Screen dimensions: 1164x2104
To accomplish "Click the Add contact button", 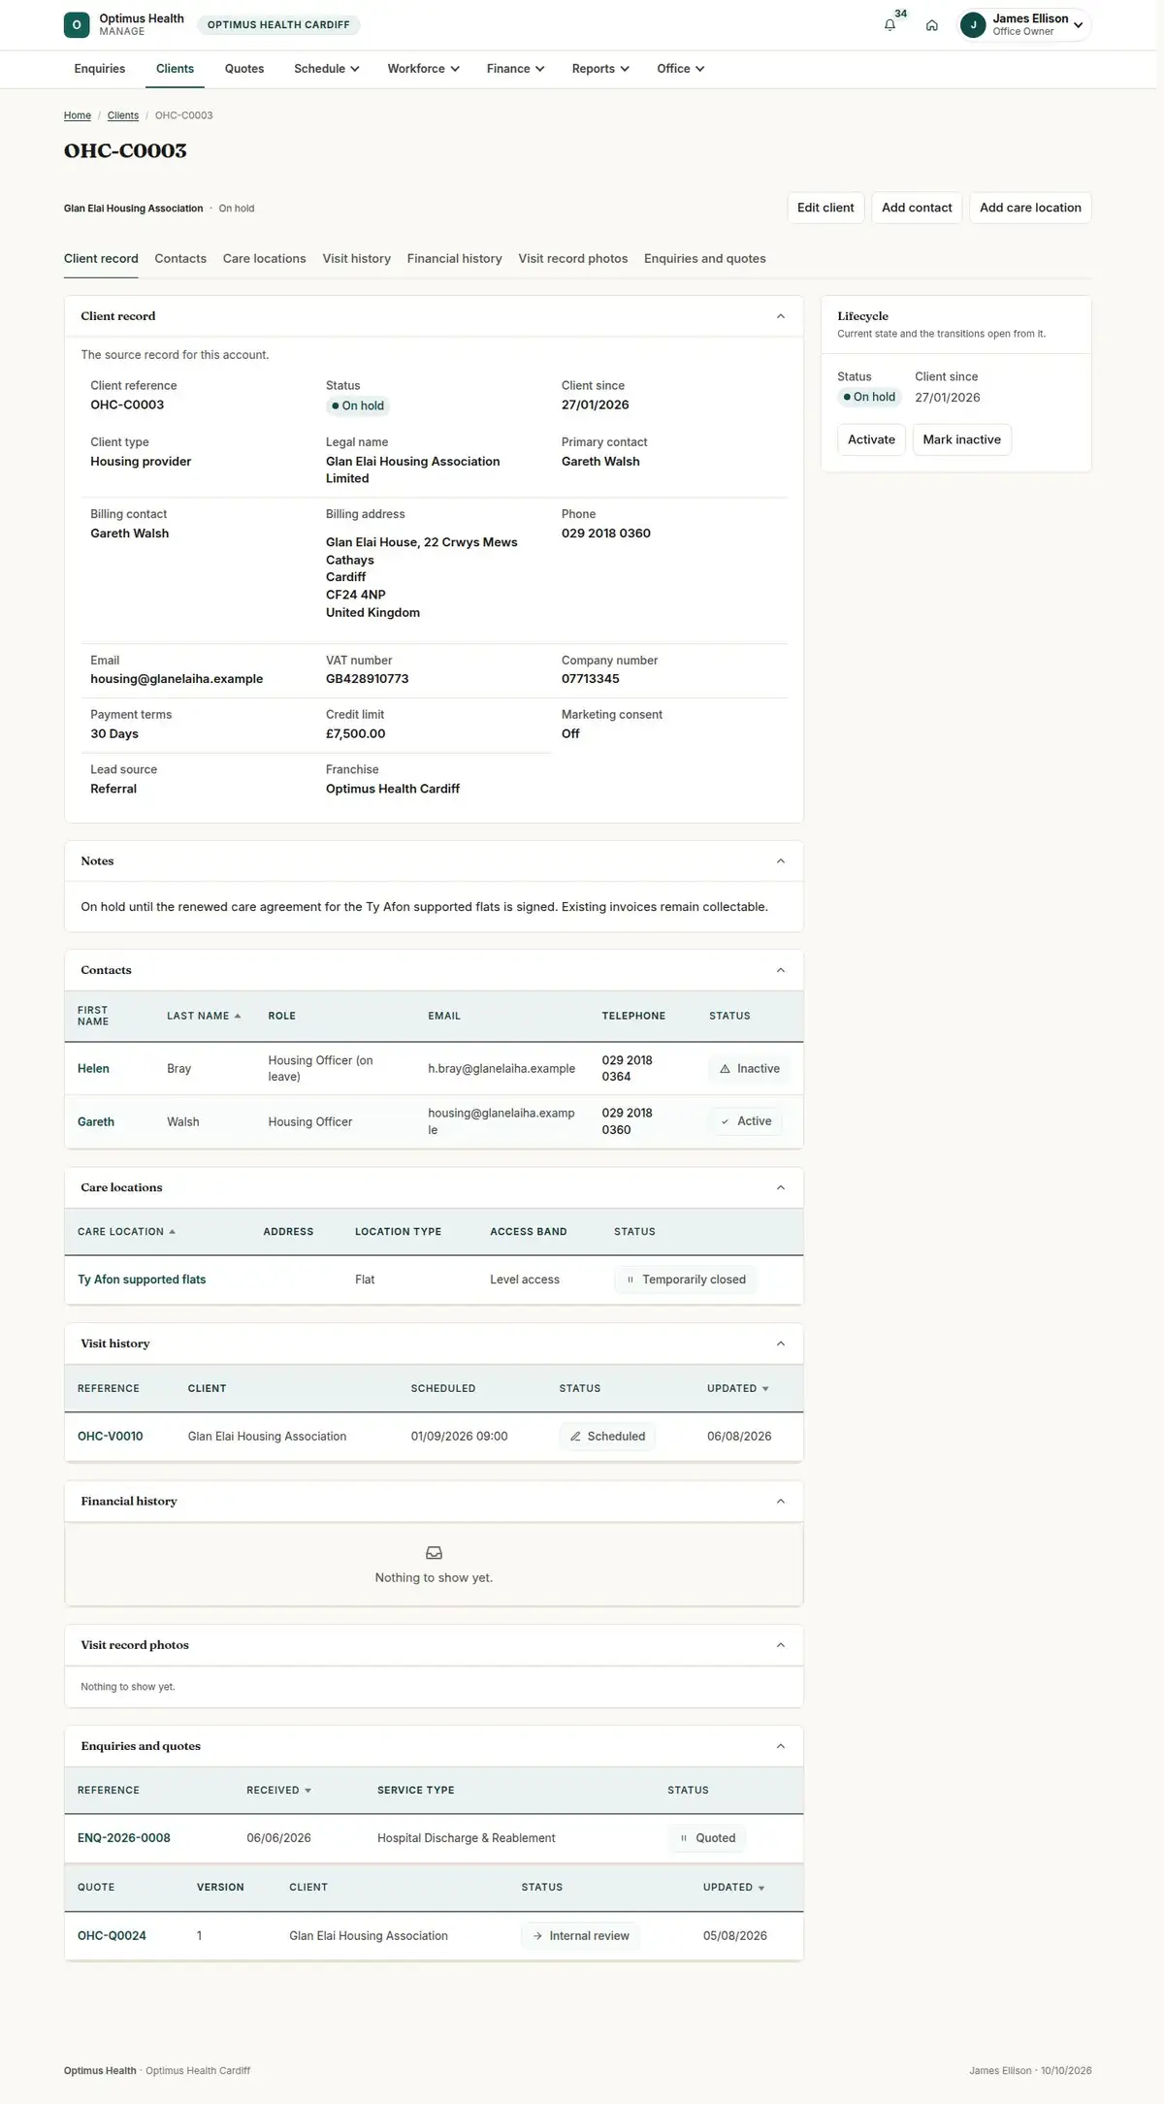I will tap(917, 208).
